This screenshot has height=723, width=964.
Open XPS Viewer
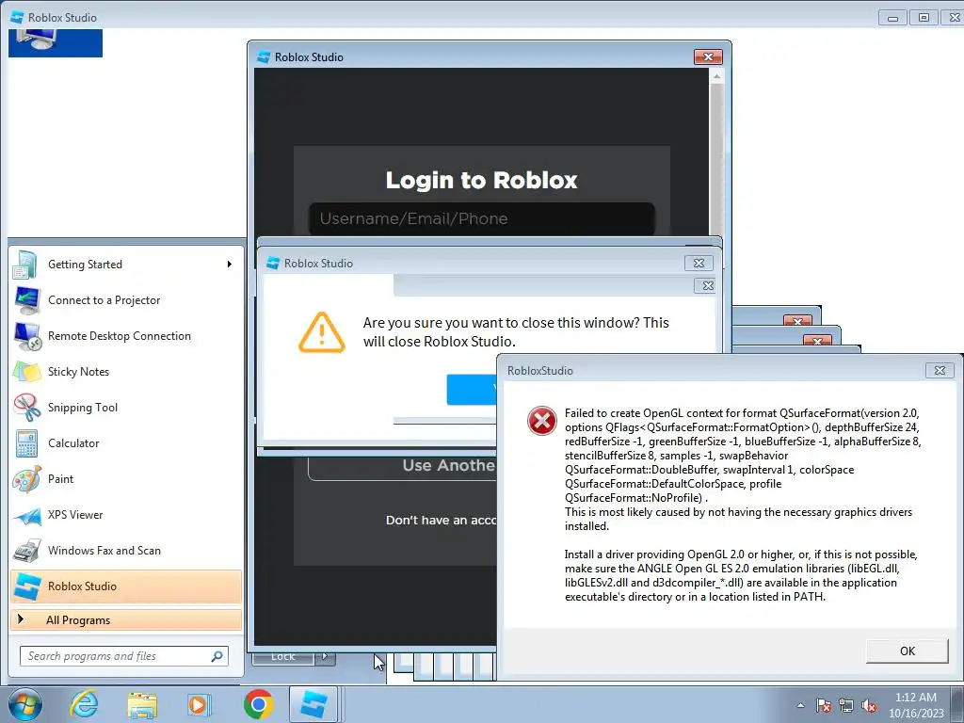pos(126,515)
